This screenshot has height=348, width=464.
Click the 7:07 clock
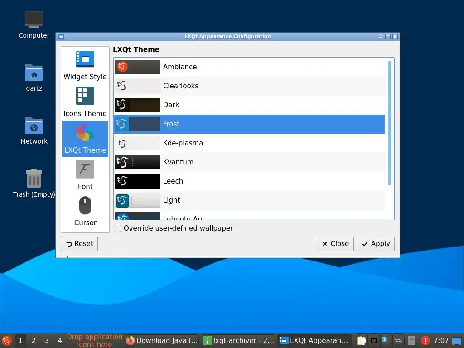(x=441, y=341)
